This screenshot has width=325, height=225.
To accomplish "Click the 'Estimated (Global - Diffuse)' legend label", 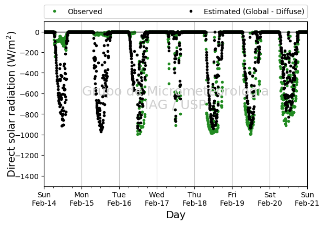I will click(x=254, y=11).
